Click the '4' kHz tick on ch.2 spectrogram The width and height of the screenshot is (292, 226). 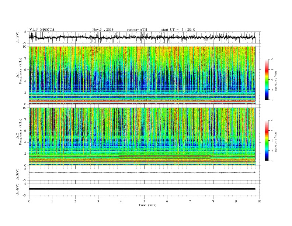[x=25, y=142]
